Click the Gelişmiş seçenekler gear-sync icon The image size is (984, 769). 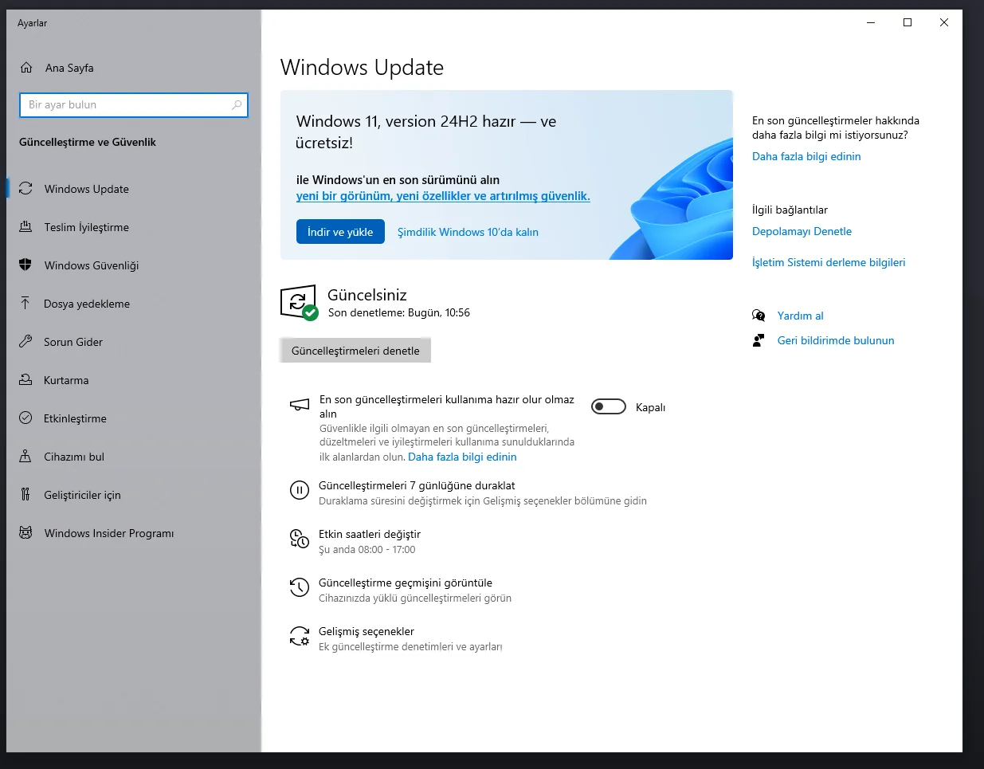coord(300,636)
